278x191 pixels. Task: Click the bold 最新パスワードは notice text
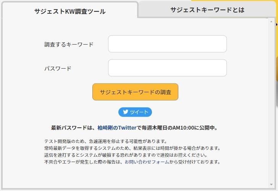[x=72, y=128]
